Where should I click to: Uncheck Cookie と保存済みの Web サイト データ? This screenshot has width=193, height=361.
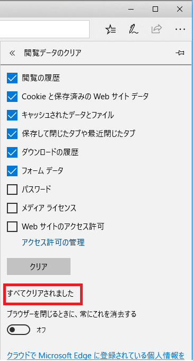12,97
